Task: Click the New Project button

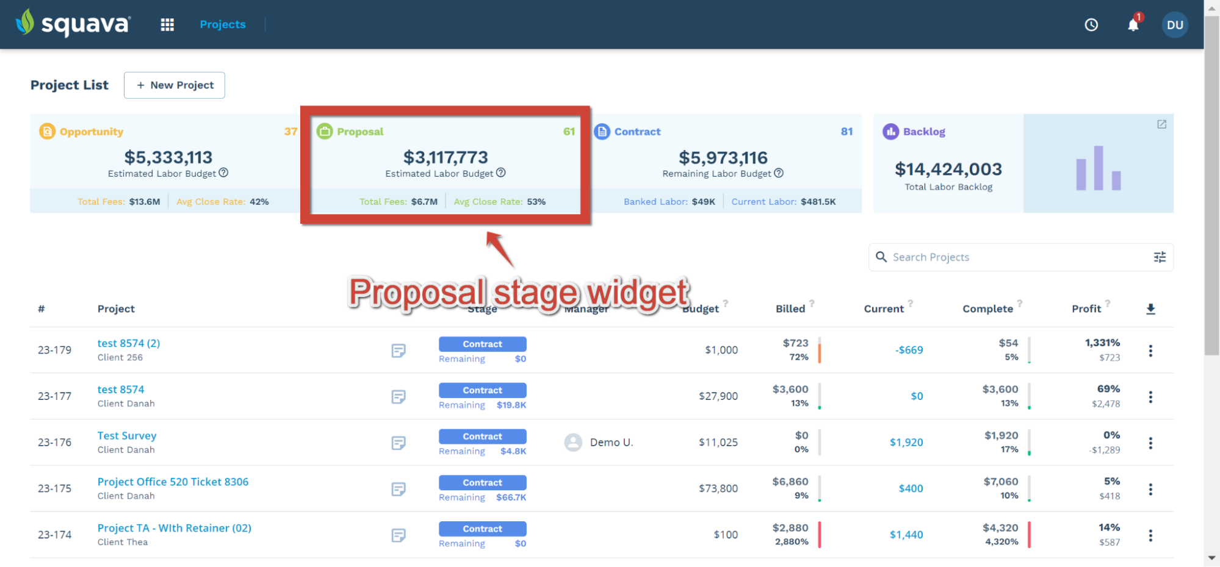Action: point(175,85)
